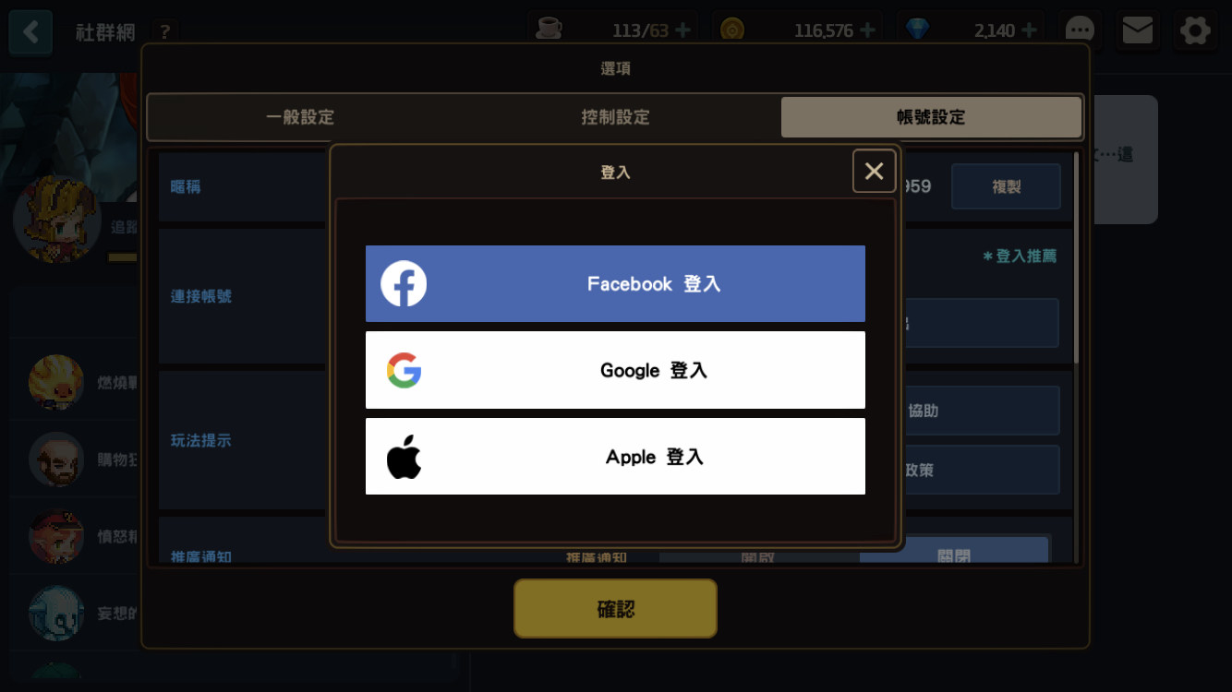This screenshot has height=692, width=1232.
Task: Switch to 控制設定 tab
Action: coord(615,117)
